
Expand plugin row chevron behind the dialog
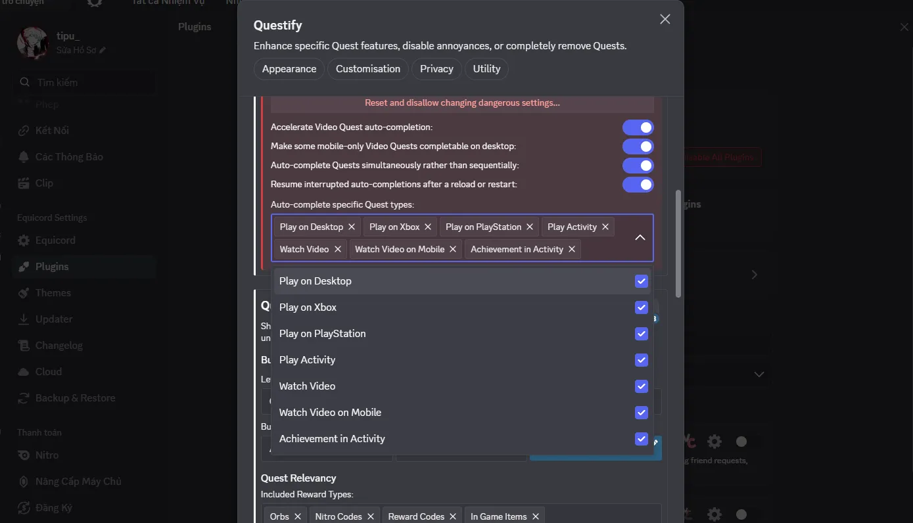[x=755, y=275]
